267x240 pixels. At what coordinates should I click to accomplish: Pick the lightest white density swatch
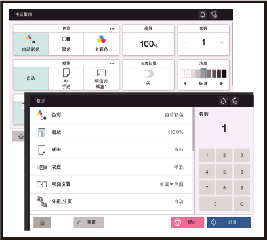pos(182,74)
